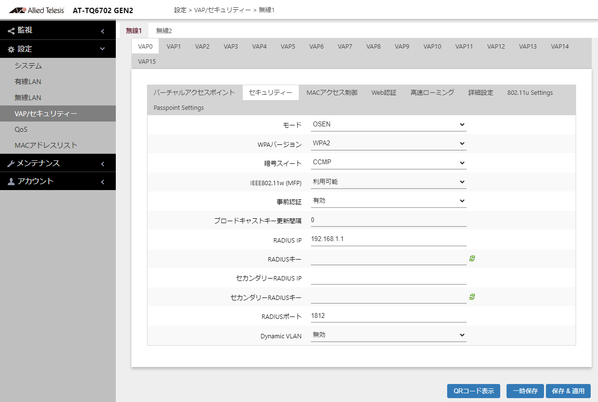Open the Web認証 tab

(x=384, y=92)
